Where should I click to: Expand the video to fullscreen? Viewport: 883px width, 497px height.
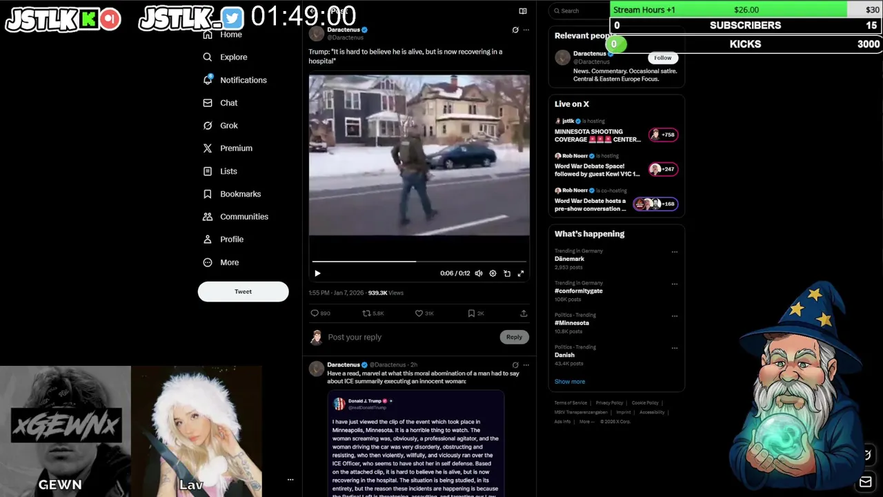521,273
